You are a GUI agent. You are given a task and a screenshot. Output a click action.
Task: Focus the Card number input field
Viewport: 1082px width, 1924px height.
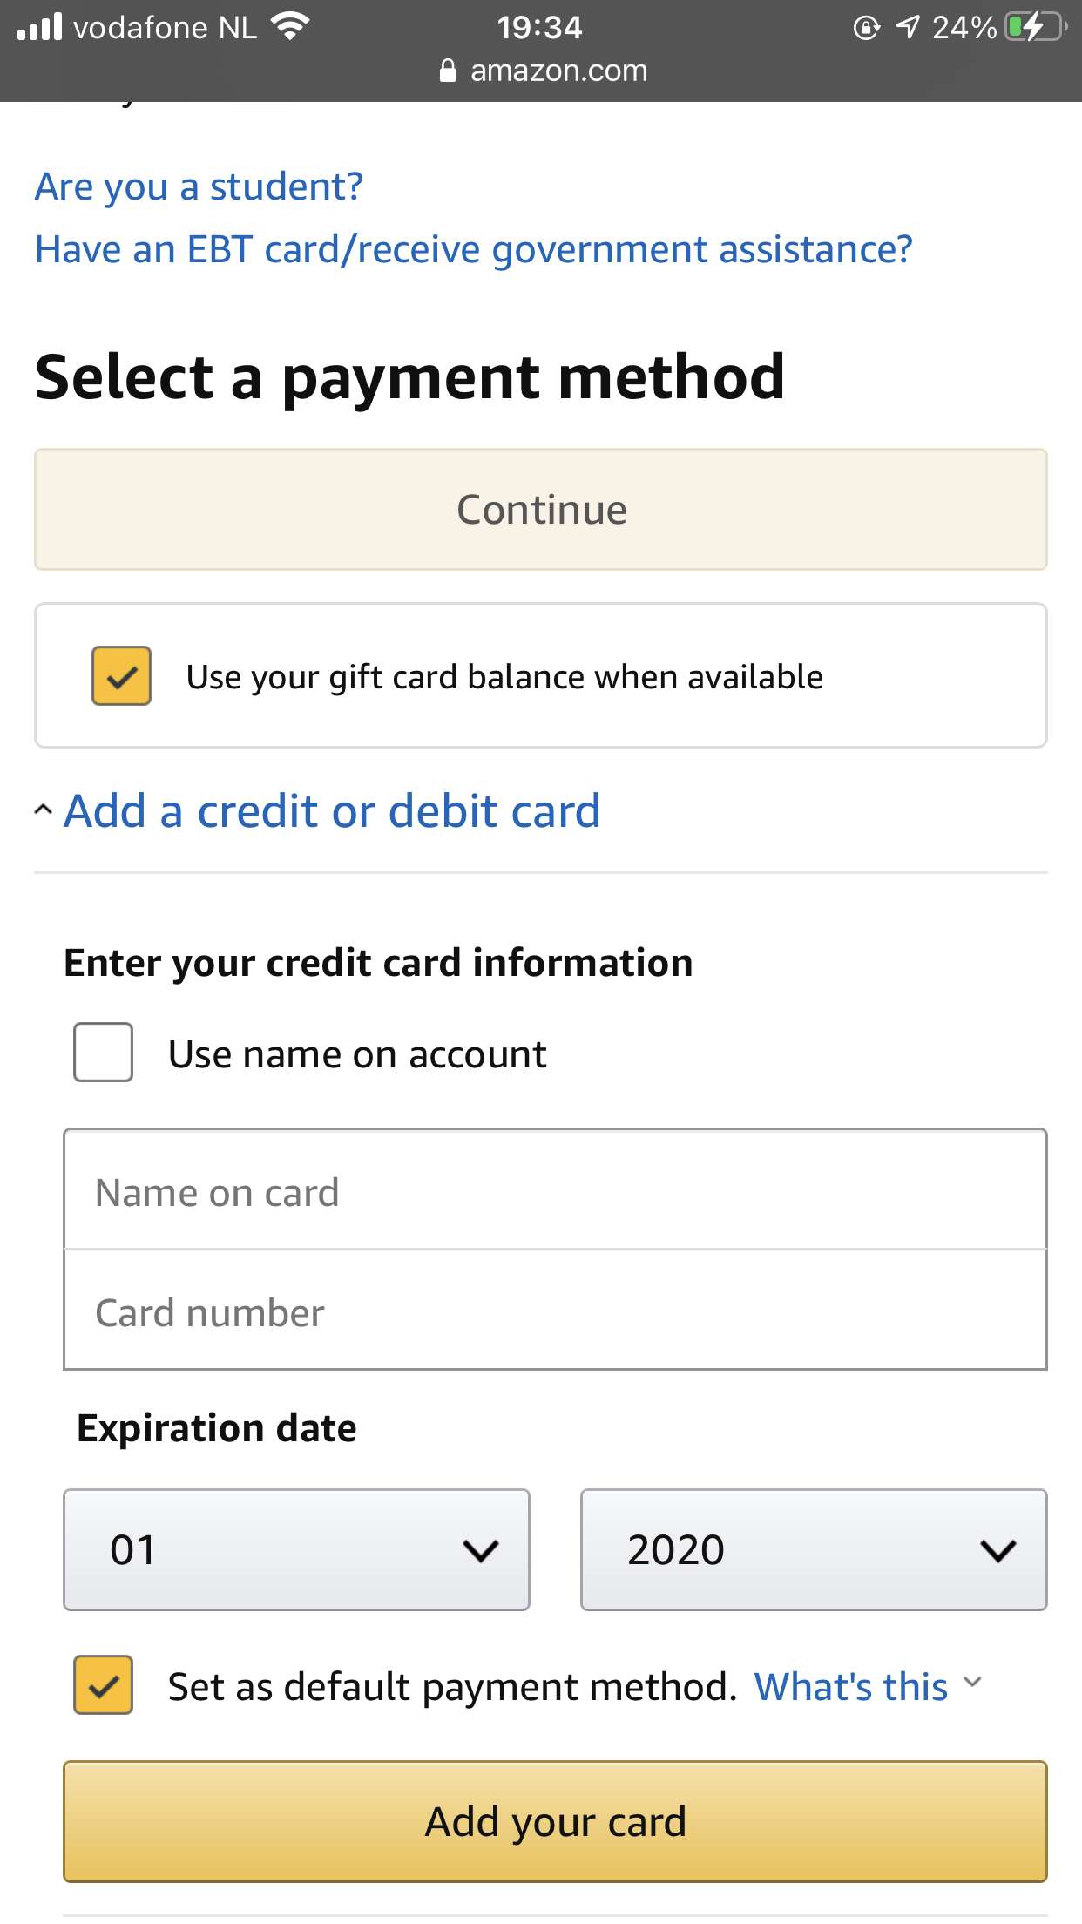(555, 1310)
